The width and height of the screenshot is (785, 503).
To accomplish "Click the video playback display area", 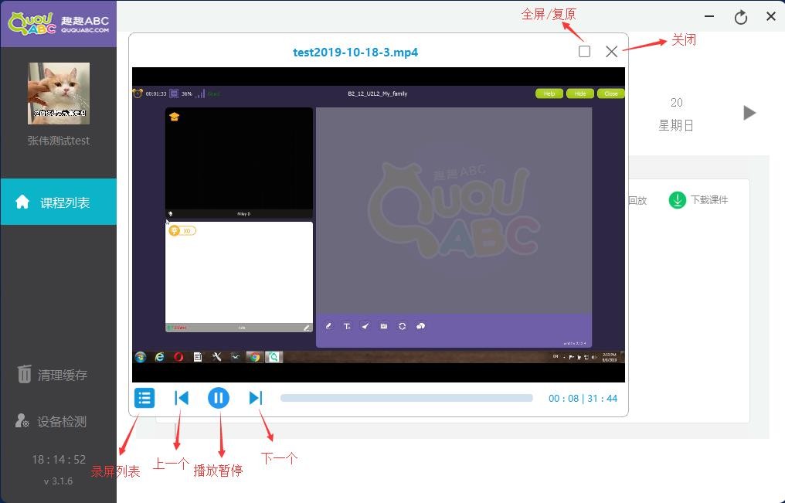I will point(378,224).
